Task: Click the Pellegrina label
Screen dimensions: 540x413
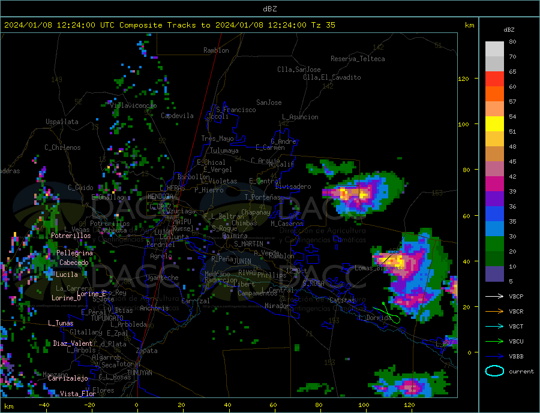Action: tap(75, 253)
